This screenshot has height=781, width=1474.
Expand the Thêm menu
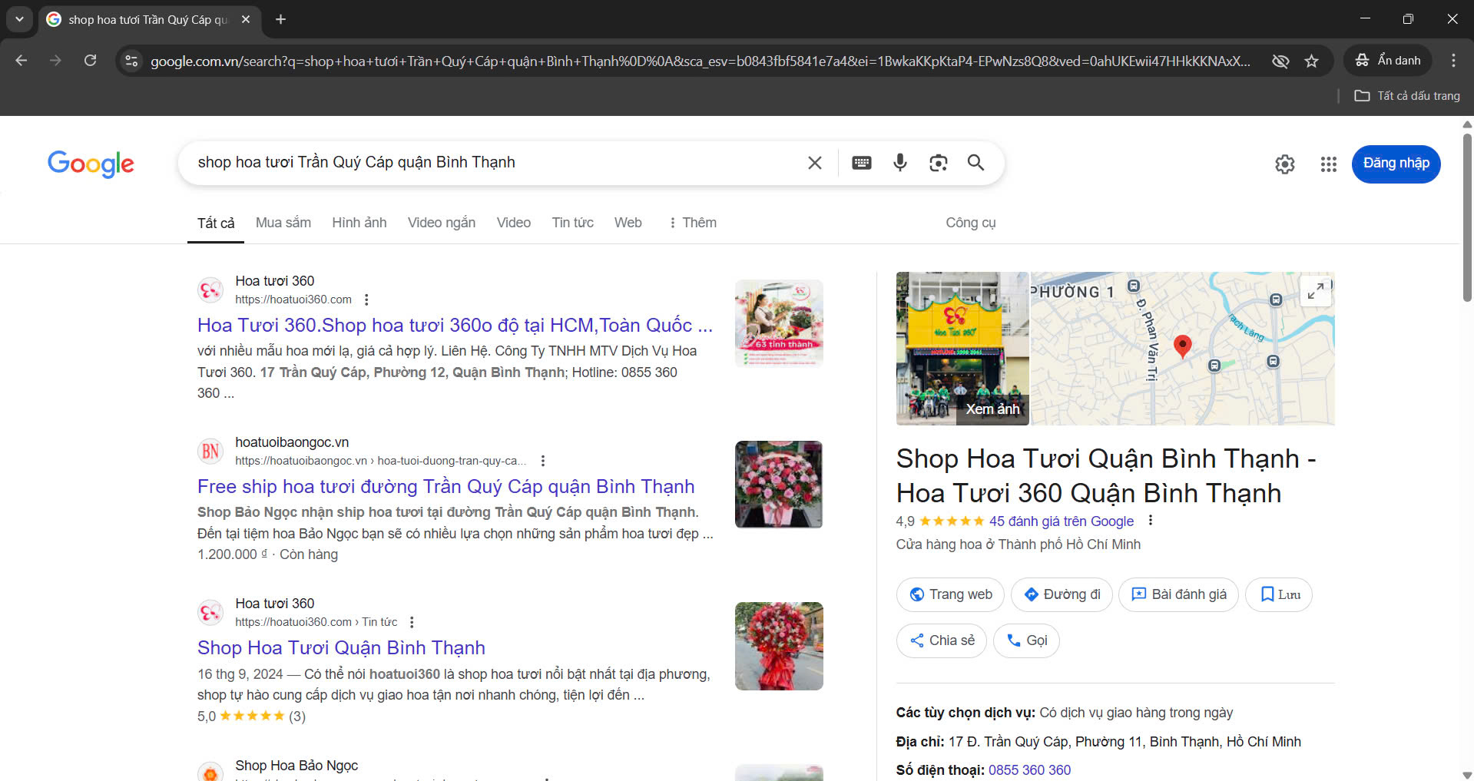(x=693, y=223)
